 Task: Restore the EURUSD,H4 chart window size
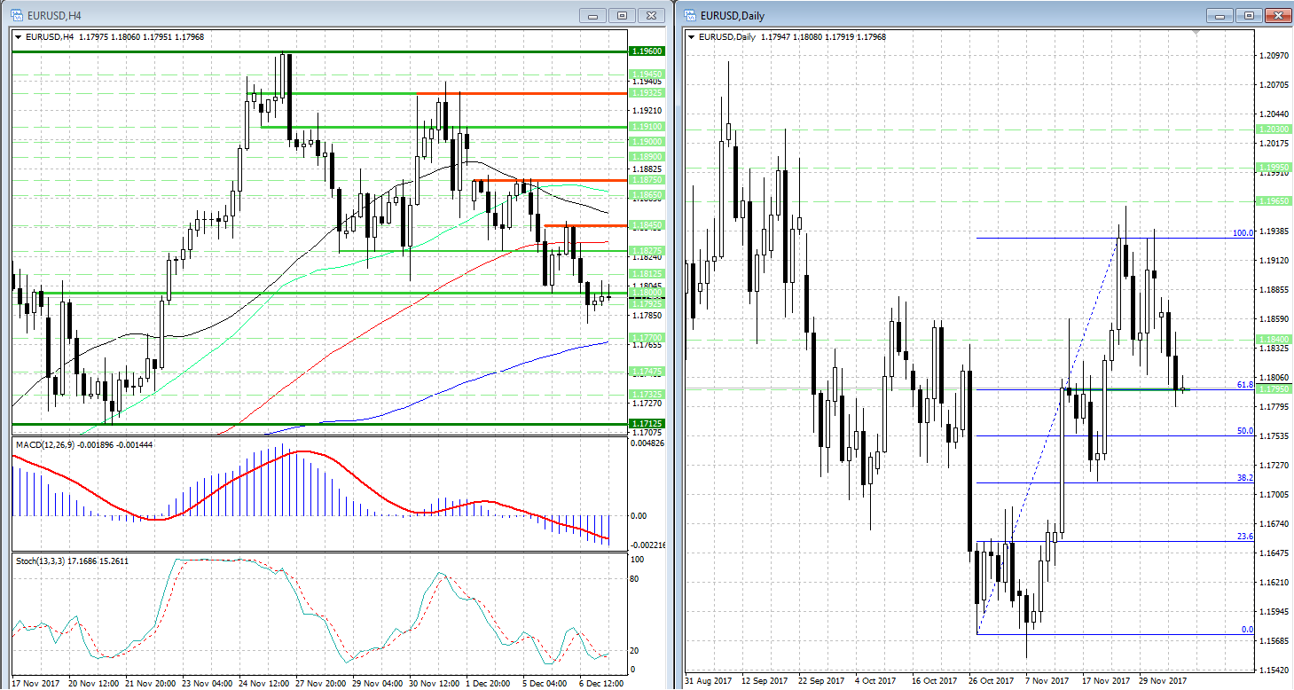point(622,15)
